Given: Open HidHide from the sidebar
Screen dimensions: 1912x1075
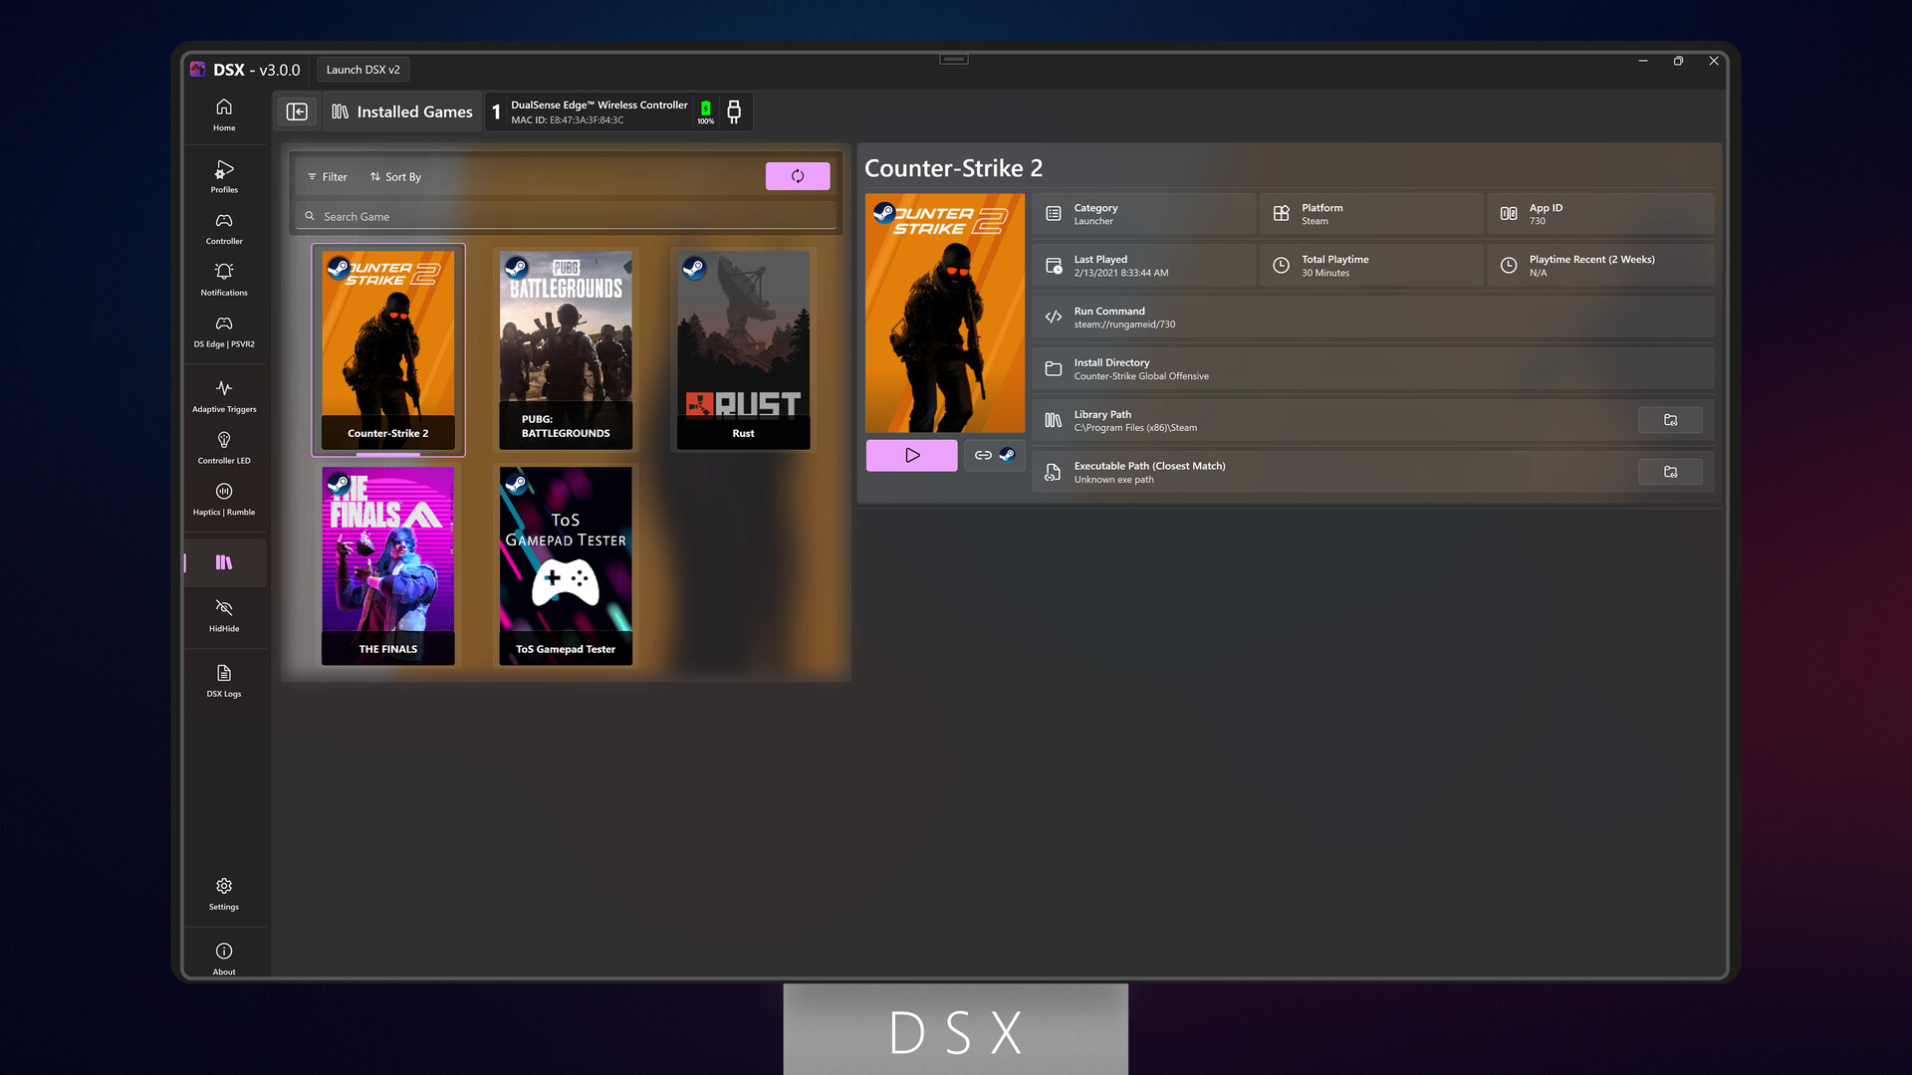Looking at the screenshot, I should (x=223, y=614).
